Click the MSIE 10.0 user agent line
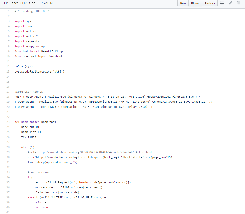The height and width of the screenshot is (214, 245). click(x=84, y=107)
